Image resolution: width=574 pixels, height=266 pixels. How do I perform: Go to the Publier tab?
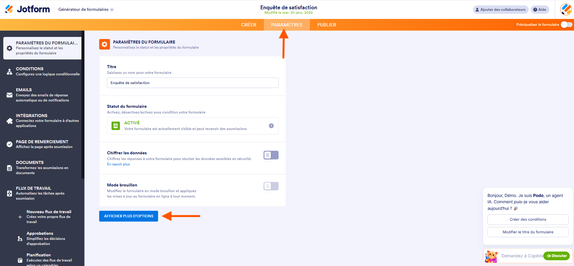tap(327, 25)
